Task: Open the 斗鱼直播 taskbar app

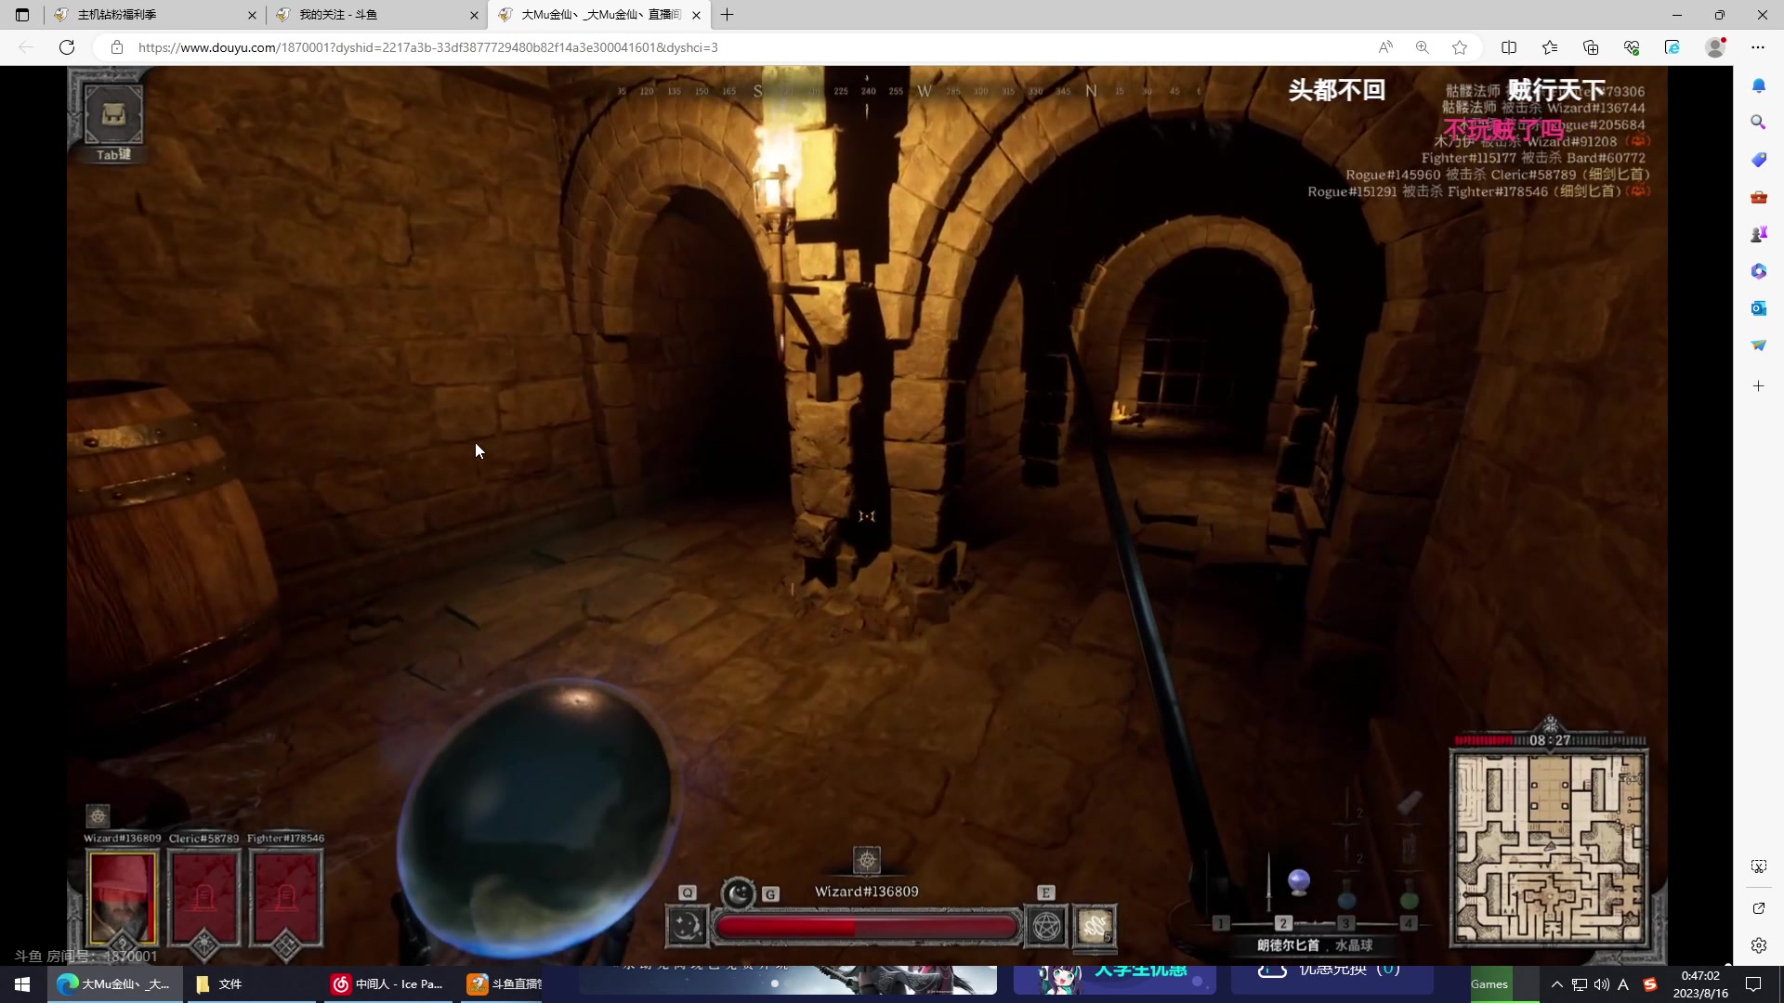Action: point(503,984)
